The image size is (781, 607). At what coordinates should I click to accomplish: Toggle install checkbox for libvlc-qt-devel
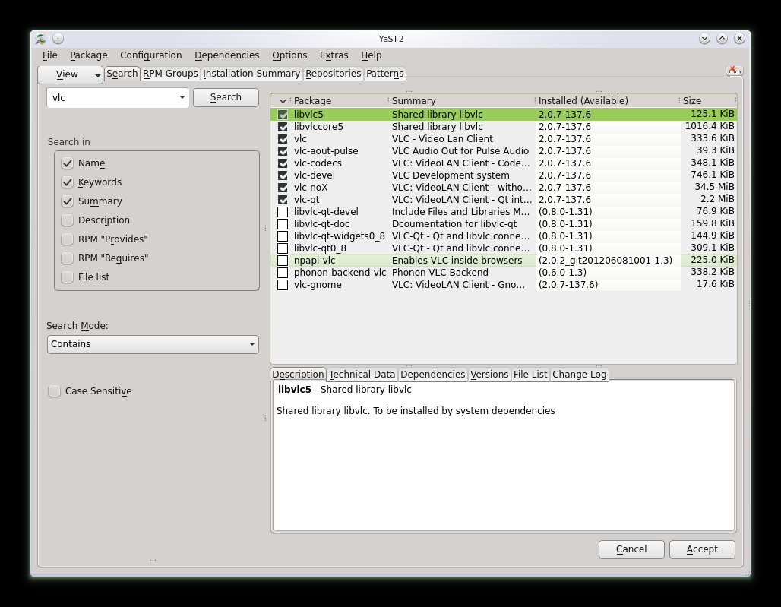pos(283,212)
